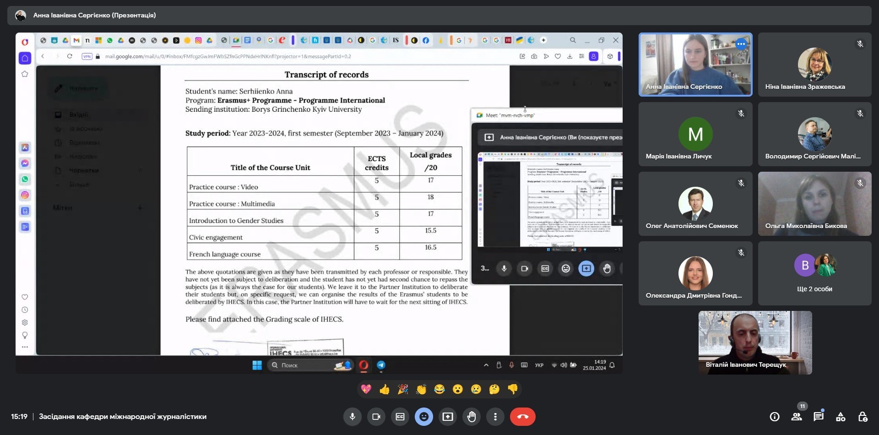The width and height of the screenshot is (879, 435).
Task: Leave the call with the red button
Action: click(x=523, y=417)
